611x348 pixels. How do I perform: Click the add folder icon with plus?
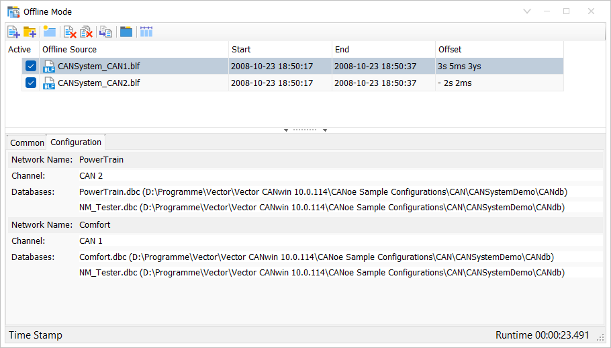click(30, 32)
